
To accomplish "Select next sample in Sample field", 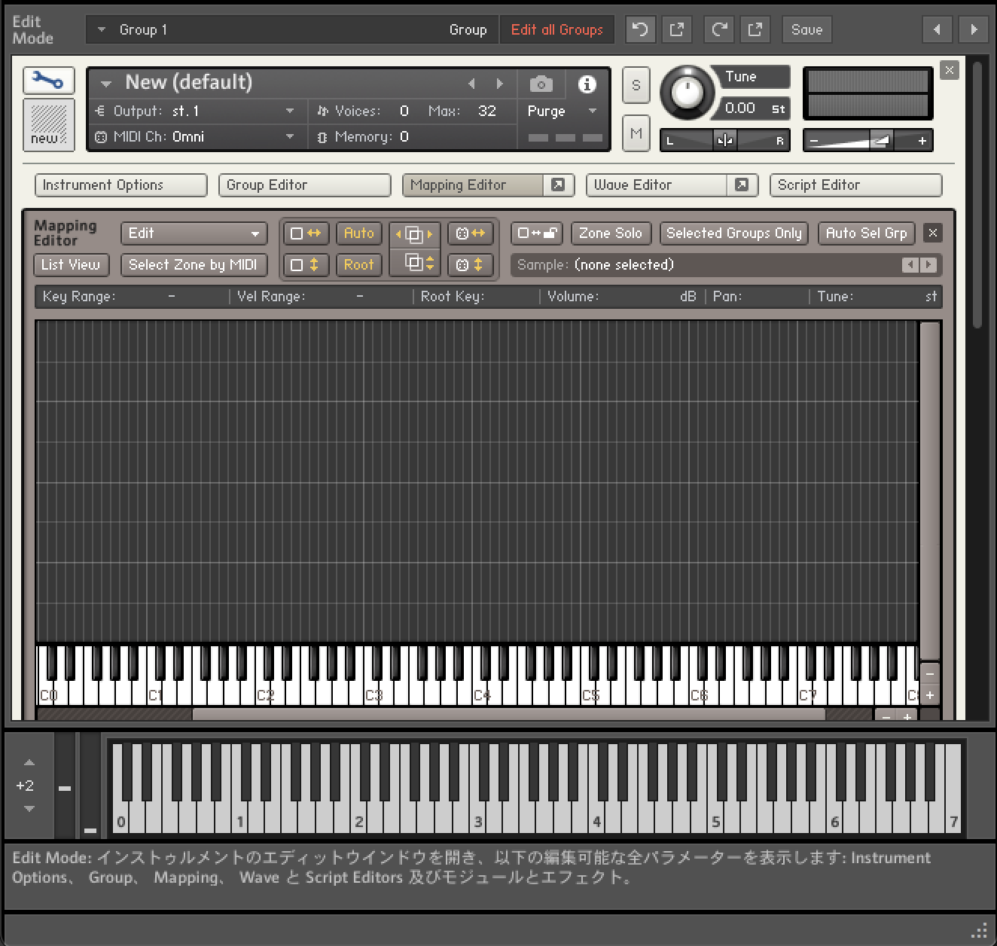I will [928, 264].
